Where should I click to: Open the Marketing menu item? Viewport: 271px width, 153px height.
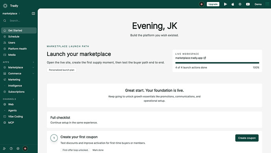19,79
